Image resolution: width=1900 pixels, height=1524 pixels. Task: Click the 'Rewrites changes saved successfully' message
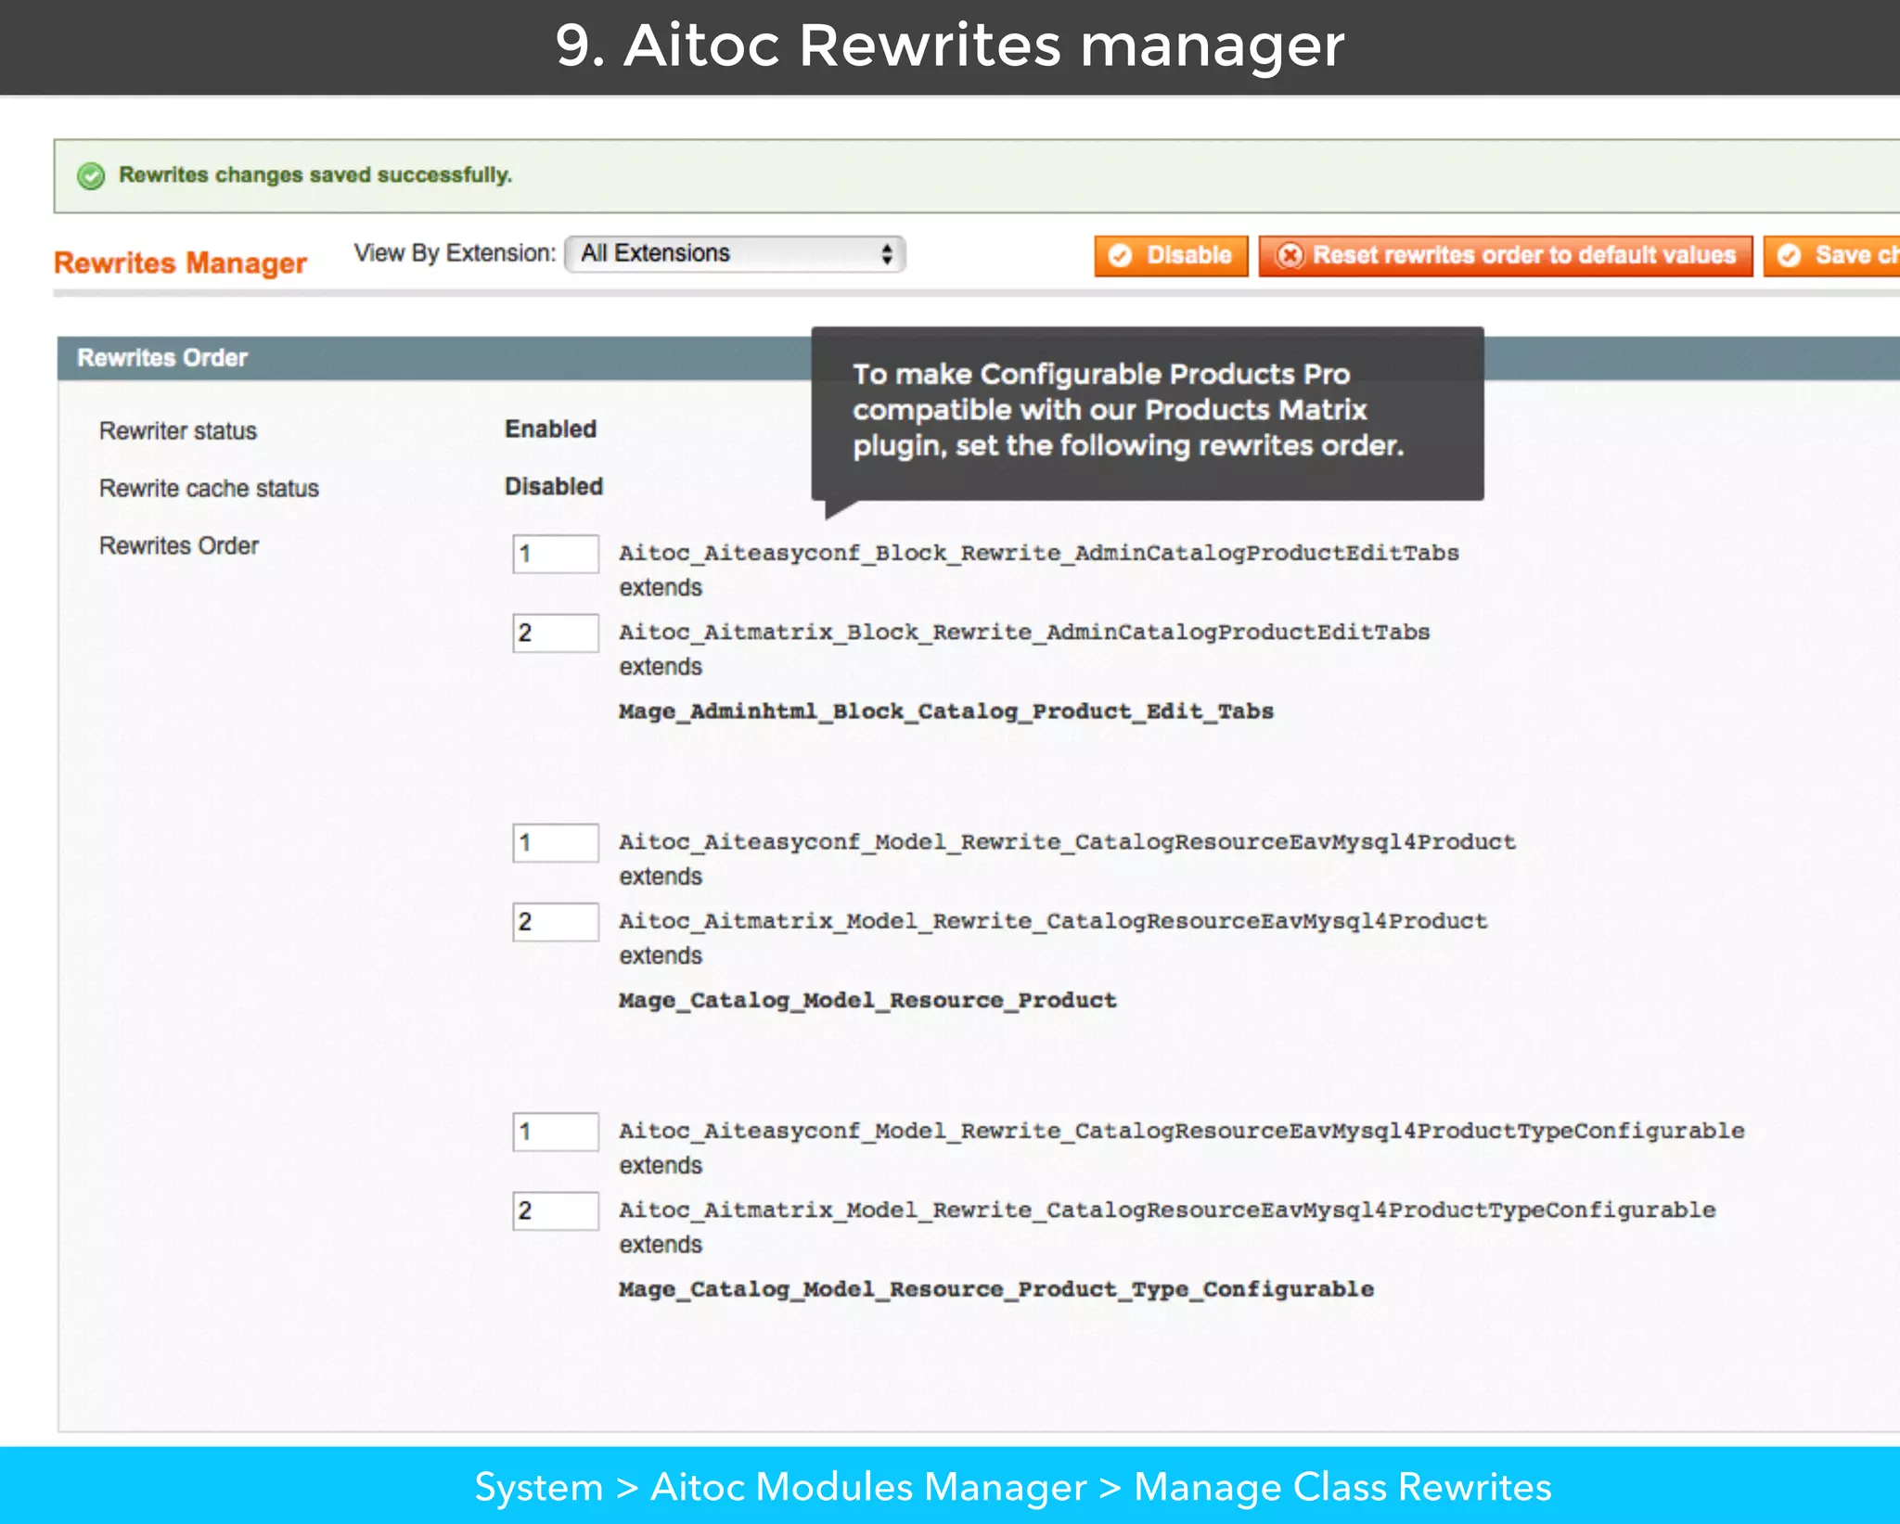coord(315,175)
